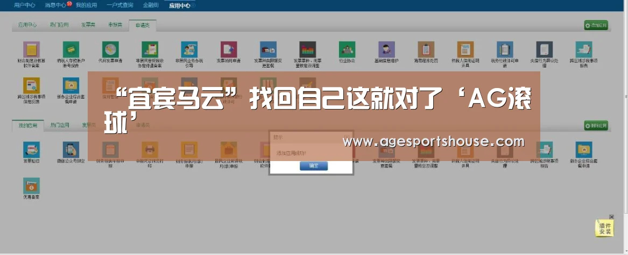Click 插件安装 sticky note
This screenshot has height=255, width=628.
(x=604, y=228)
